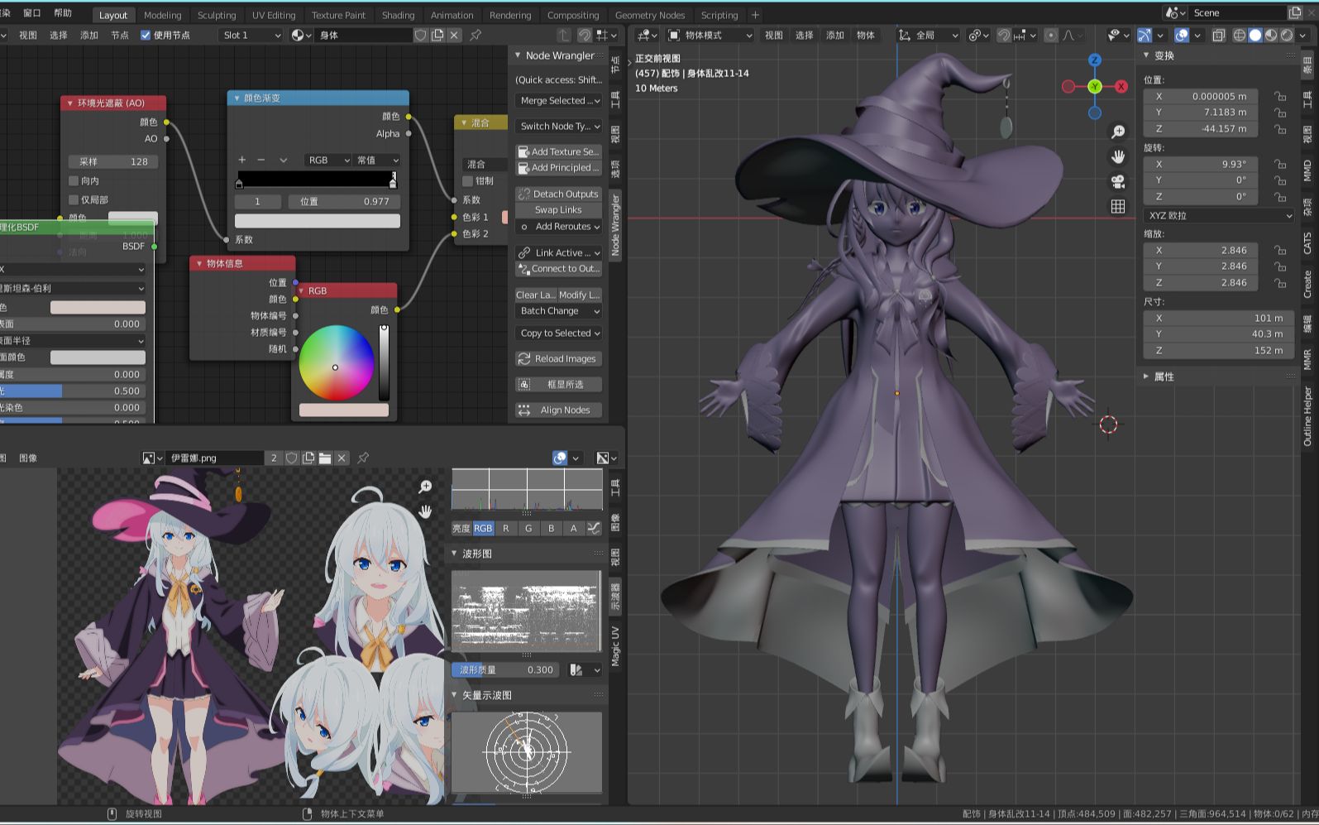1319x825 pixels.
Task: Switch to orthographic grid view icon
Action: pyautogui.click(x=1118, y=207)
